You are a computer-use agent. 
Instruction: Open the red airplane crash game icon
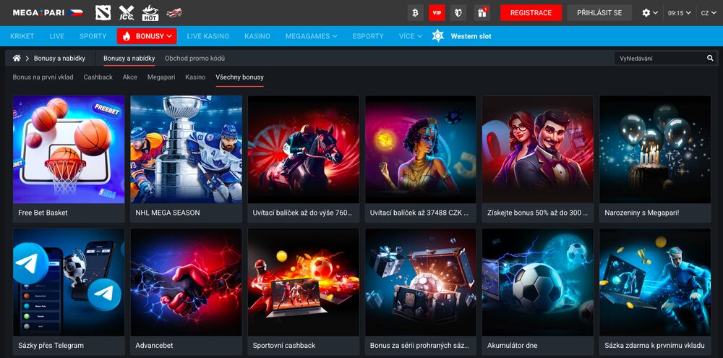(174, 12)
